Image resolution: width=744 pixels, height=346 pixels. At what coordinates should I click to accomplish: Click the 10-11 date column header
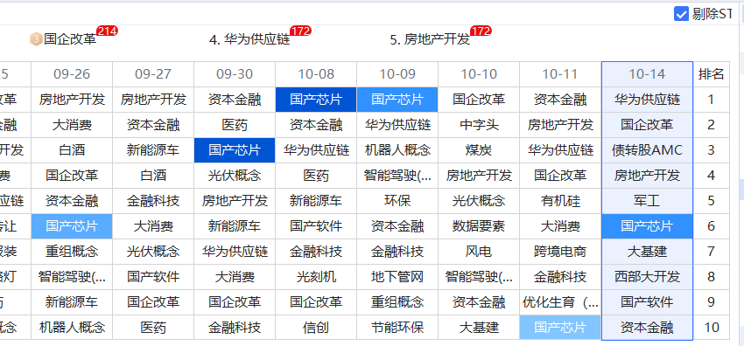coord(560,74)
